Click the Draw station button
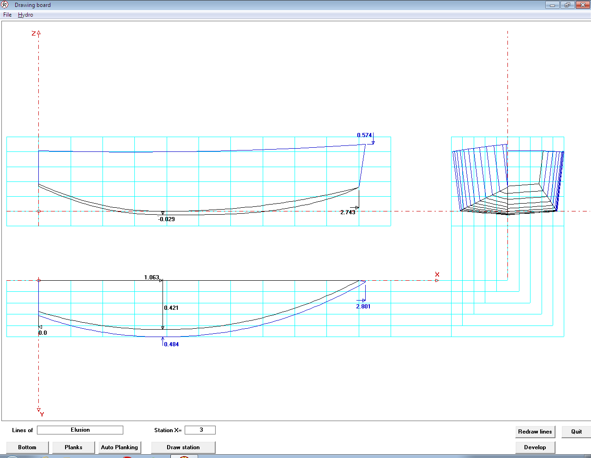591x458 pixels. point(183,447)
